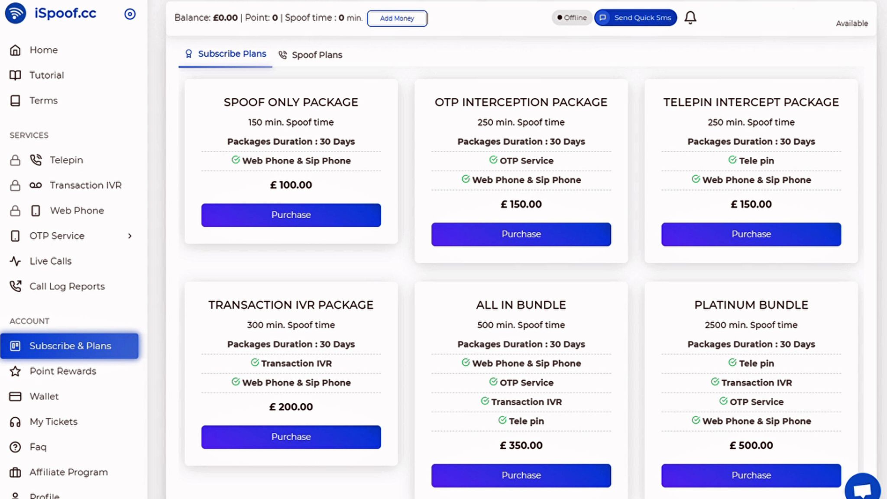Open the My Tickets headset icon
The height and width of the screenshot is (499, 887).
tap(15, 422)
